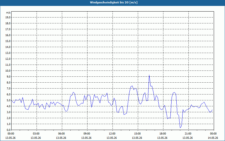Click the m/s unit label on the y-axis
Image resolution: width=225 pixels, height=141 pixels.
click(x=8, y=13)
